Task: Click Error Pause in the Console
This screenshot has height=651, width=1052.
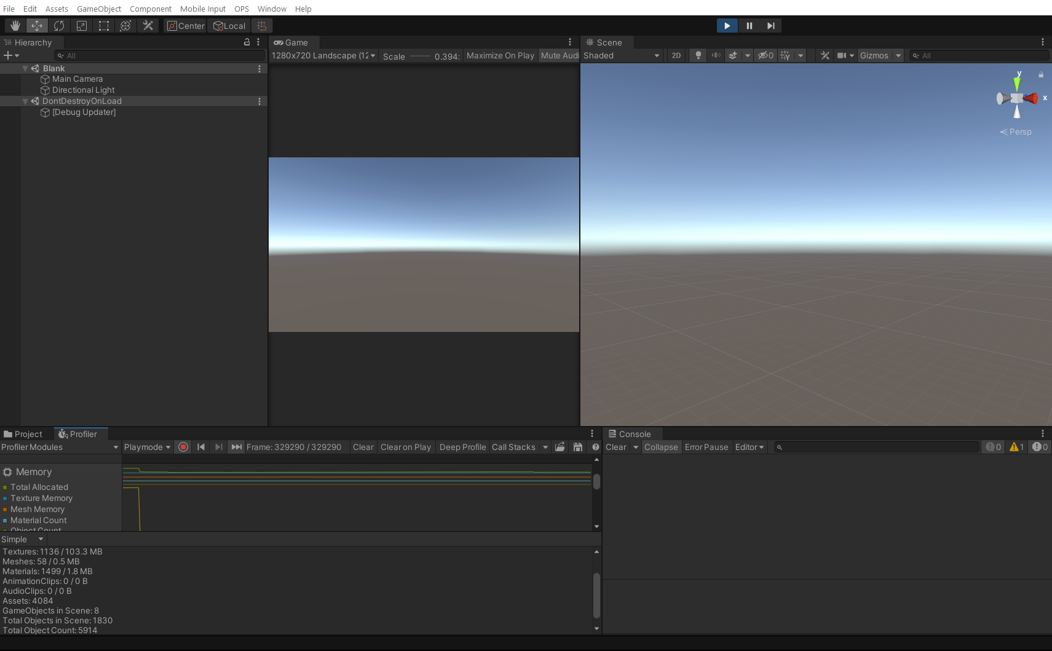Action: pos(706,447)
